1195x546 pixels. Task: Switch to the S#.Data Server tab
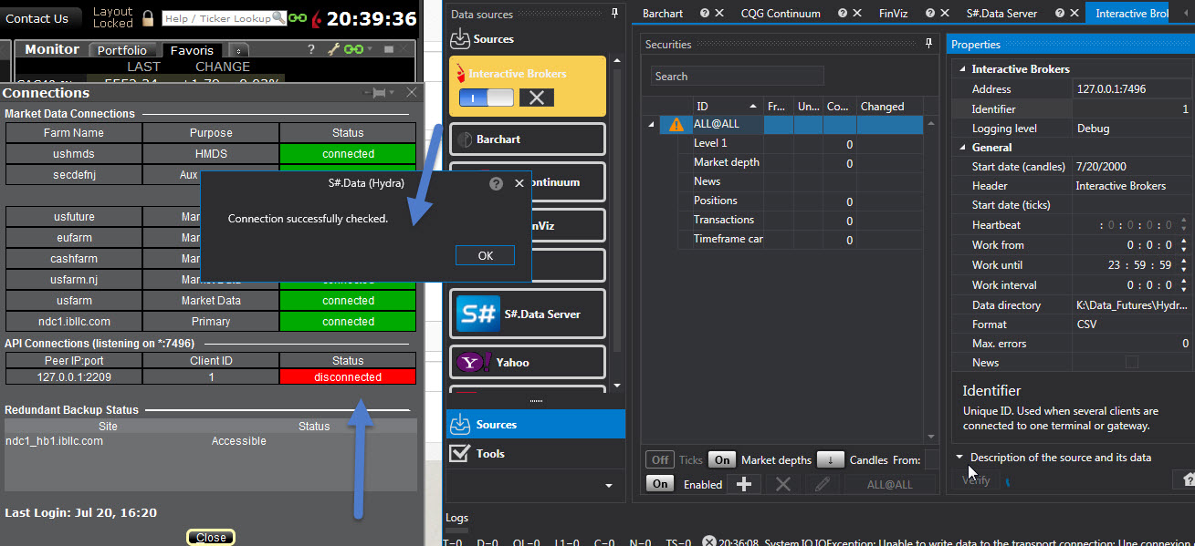click(x=1001, y=14)
